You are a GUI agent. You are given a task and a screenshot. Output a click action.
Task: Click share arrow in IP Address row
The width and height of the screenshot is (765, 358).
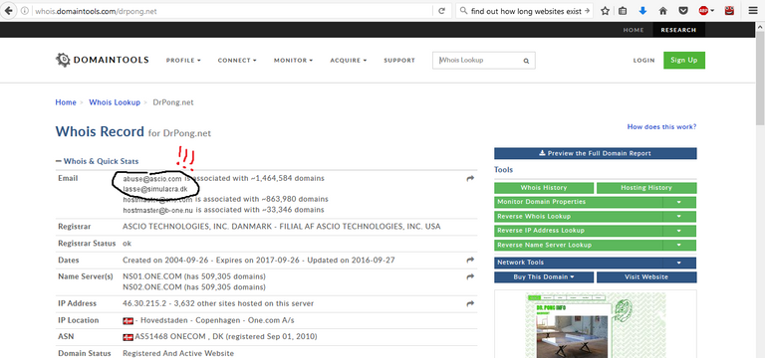[x=470, y=303]
